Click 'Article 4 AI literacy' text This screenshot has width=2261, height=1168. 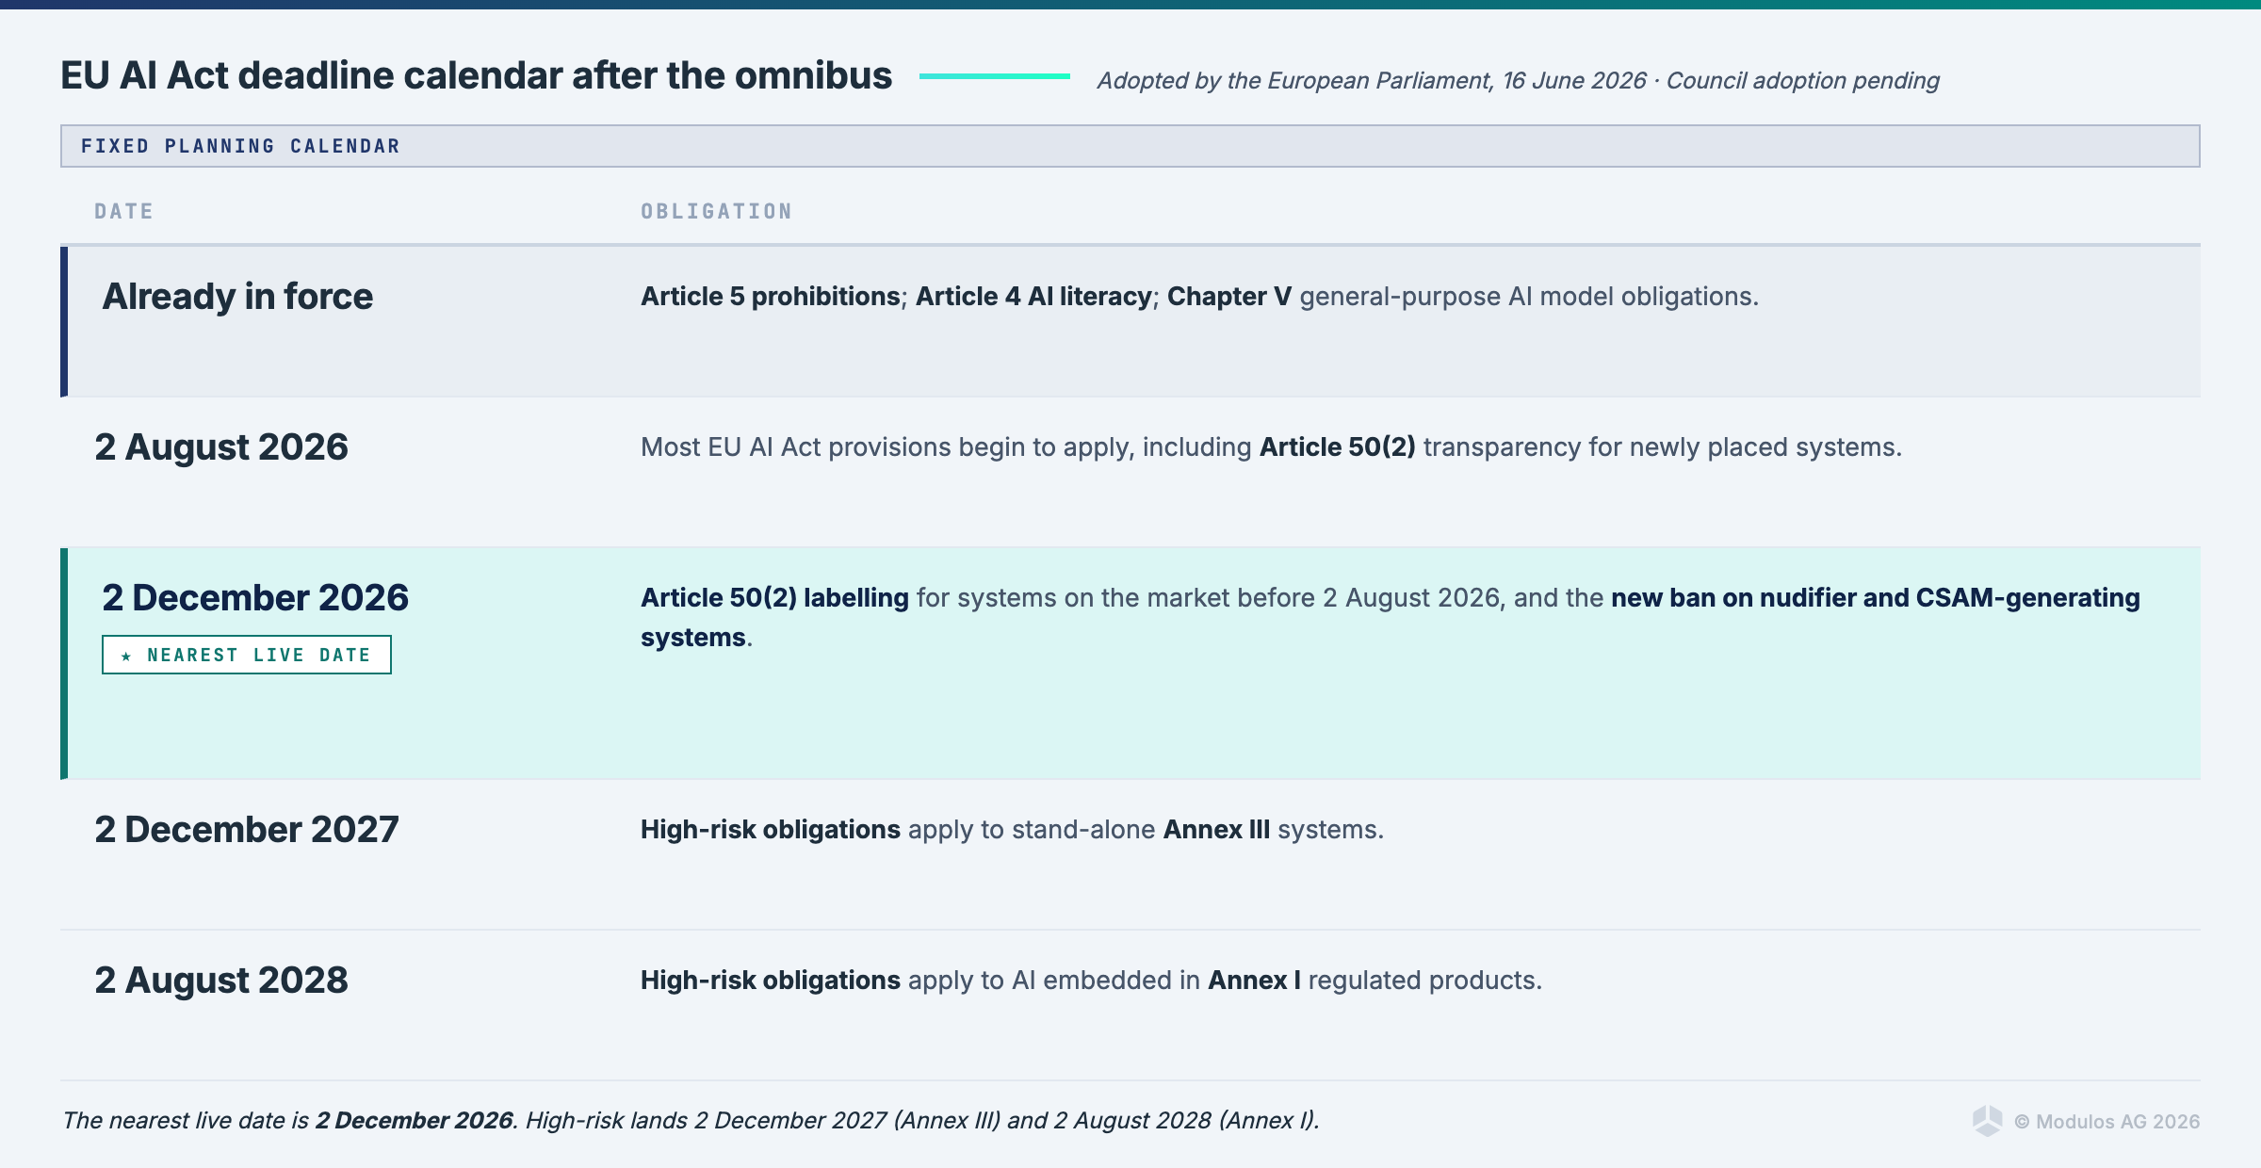click(1033, 297)
